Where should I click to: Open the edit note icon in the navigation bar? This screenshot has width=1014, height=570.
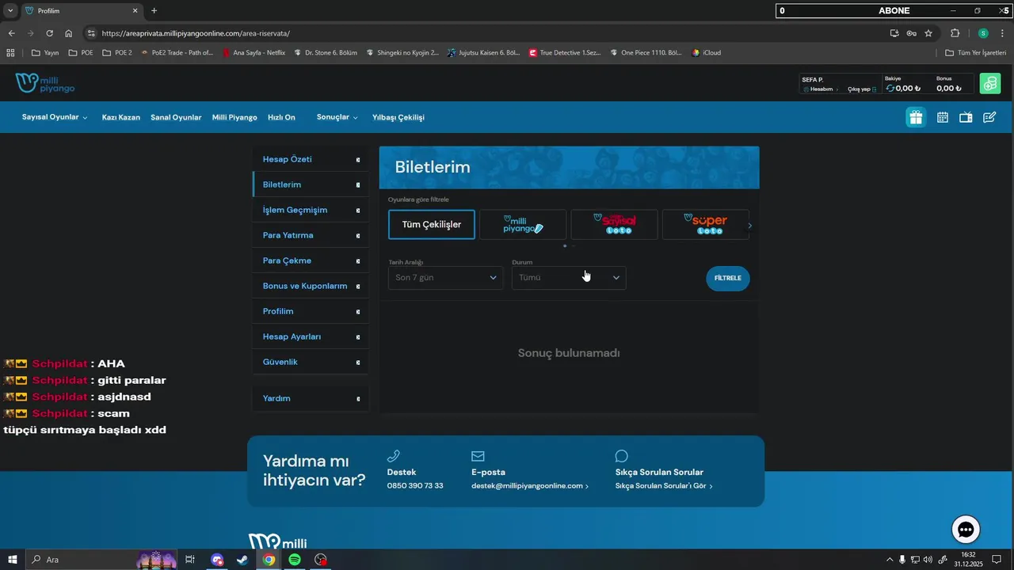[x=989, y=117]
